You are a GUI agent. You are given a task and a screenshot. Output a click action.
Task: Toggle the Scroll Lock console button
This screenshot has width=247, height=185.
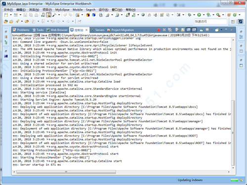(x=183, y=30)
